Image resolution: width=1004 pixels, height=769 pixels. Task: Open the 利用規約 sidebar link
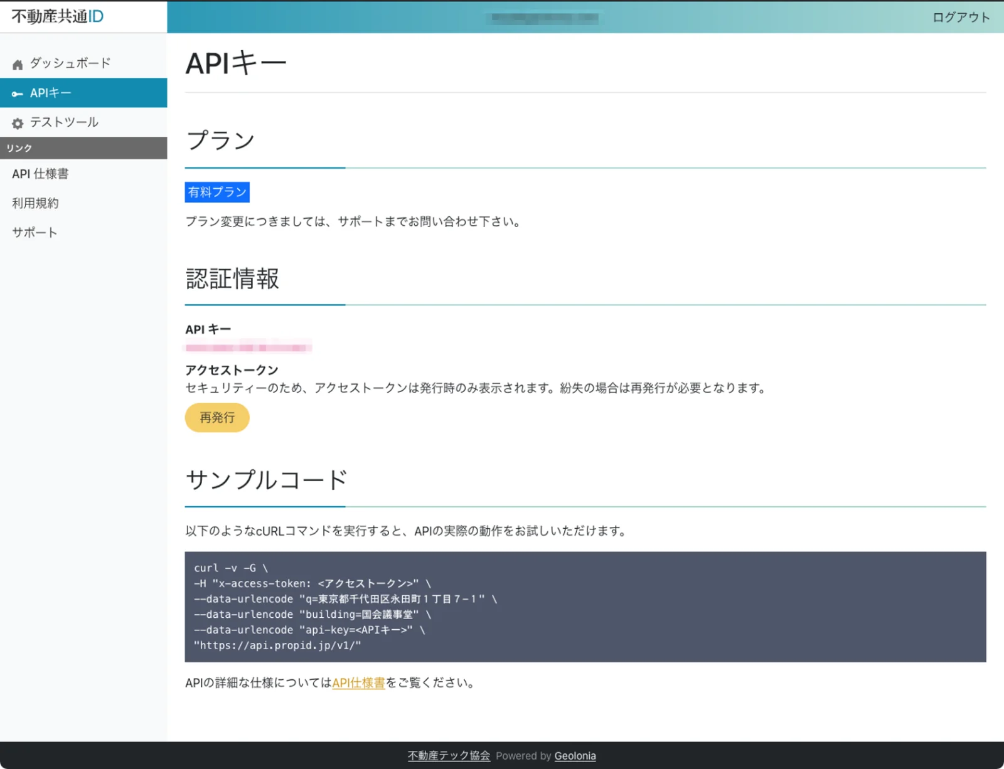[35, 203]
